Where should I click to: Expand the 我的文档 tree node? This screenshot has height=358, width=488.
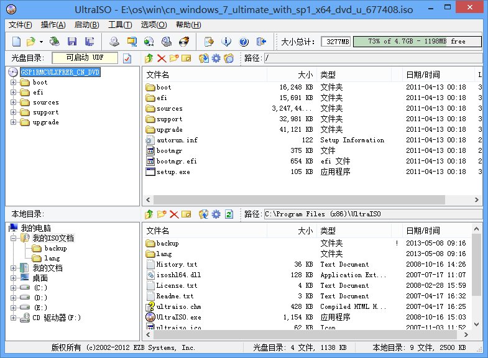pos(14,268)
